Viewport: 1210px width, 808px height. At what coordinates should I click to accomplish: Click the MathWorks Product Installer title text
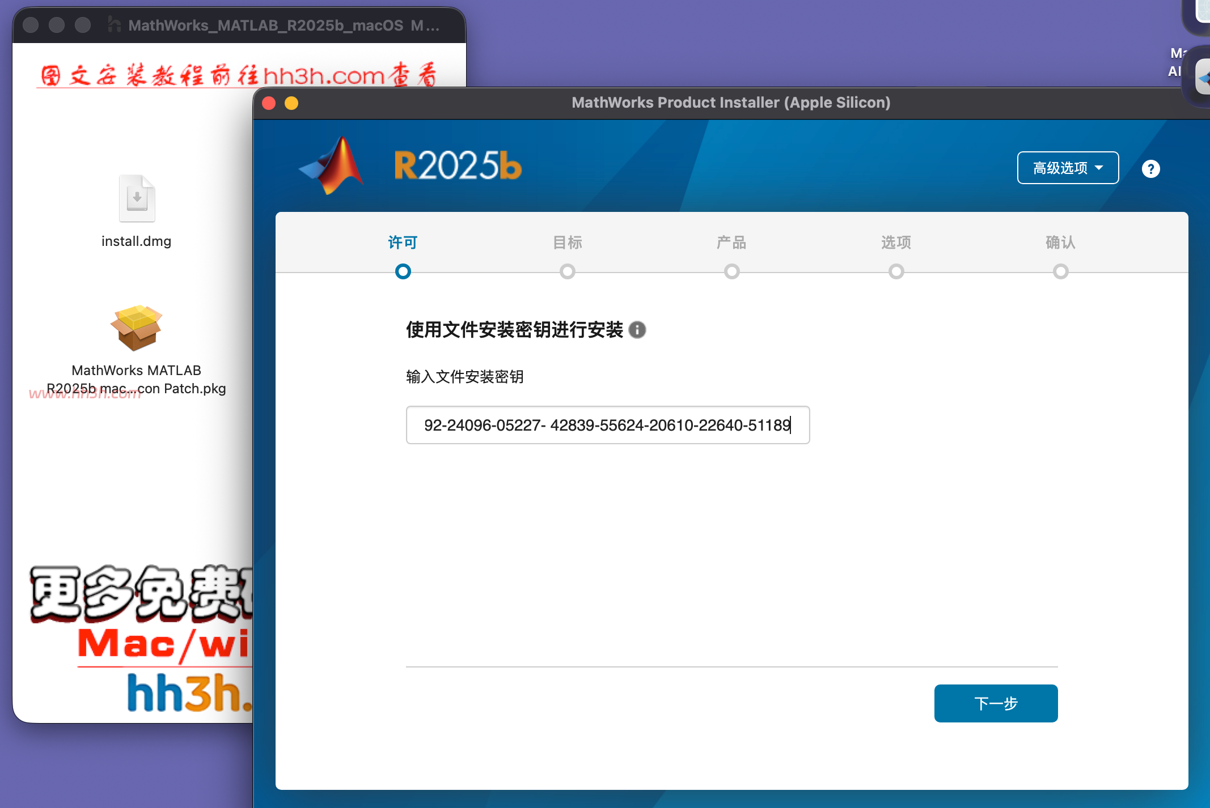click(731, 103)
